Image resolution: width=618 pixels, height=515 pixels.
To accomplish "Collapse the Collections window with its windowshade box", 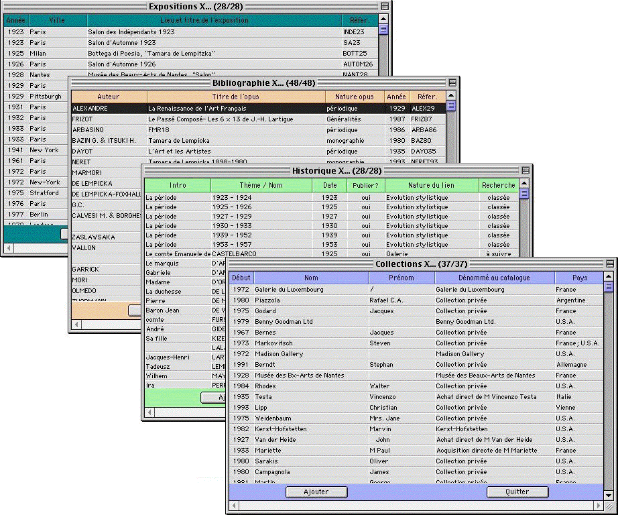I will tap(610, 264).
